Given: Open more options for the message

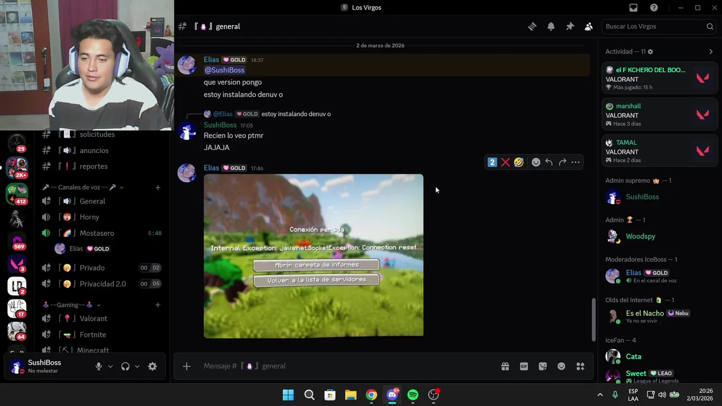Looking at the screenshot, I should pyautogui.click(x=575, y=162).
